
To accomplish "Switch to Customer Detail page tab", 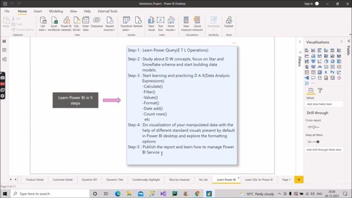I will point(62,180).
